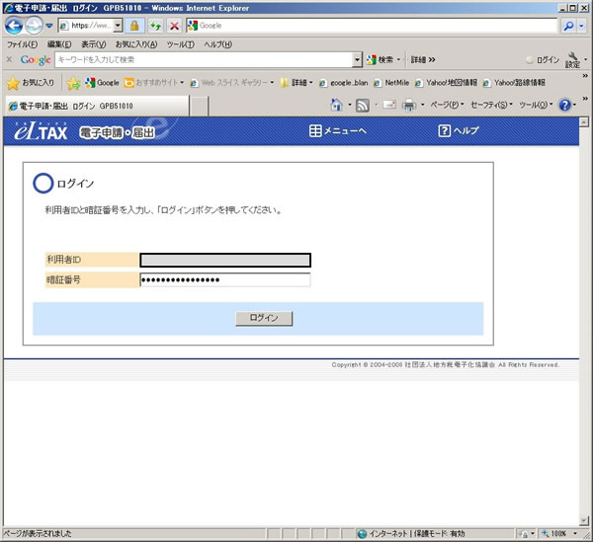Open Web スライス ギャラリー dropdown
593x542 pixels.
(232, 83)
